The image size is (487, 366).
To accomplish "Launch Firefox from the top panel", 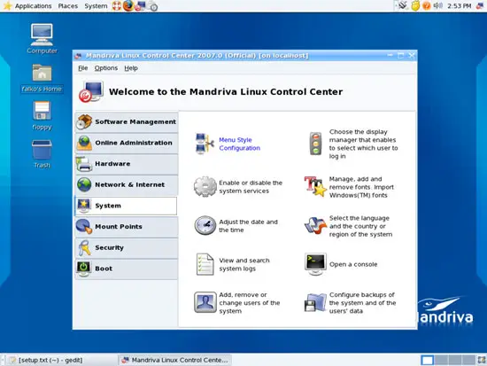I will pyautogui.click(x=128, y=5).
